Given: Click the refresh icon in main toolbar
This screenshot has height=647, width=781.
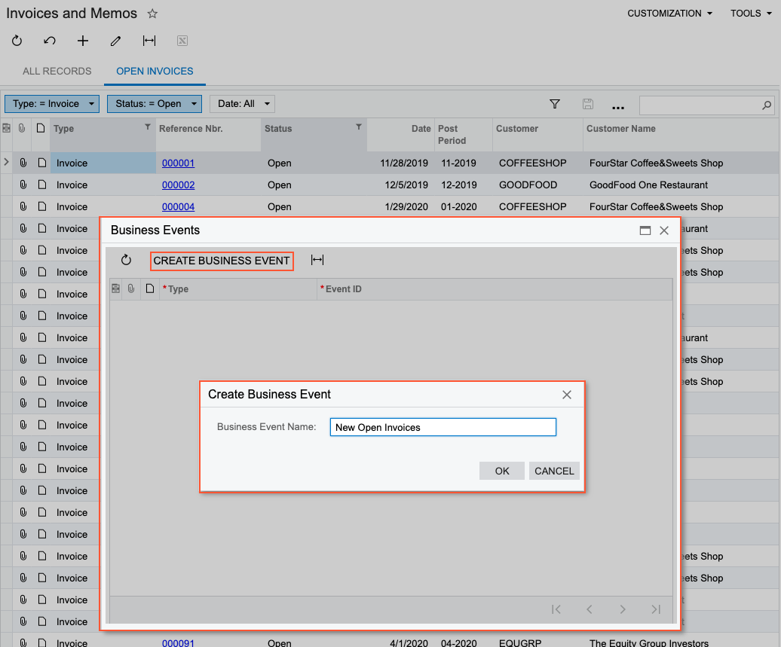Looking at the screenshot, I should (x=17, y=41).
